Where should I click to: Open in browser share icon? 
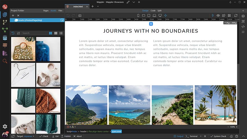coord(224,15)
